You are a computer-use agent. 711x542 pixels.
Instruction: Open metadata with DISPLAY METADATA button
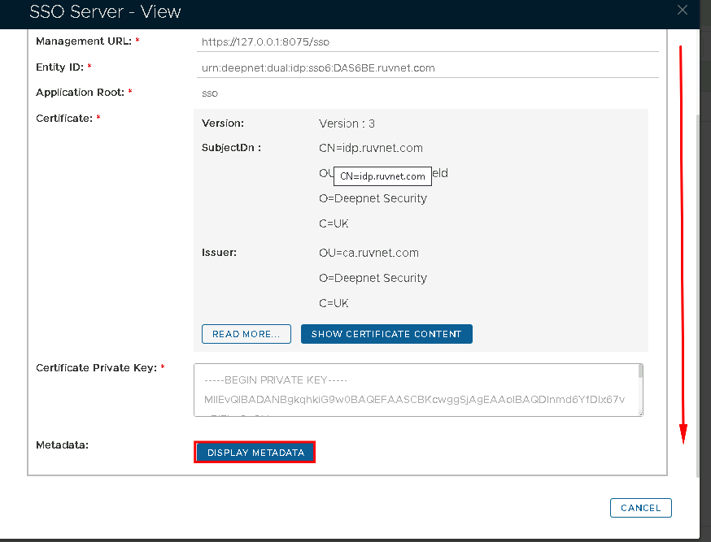click(255, 453)
